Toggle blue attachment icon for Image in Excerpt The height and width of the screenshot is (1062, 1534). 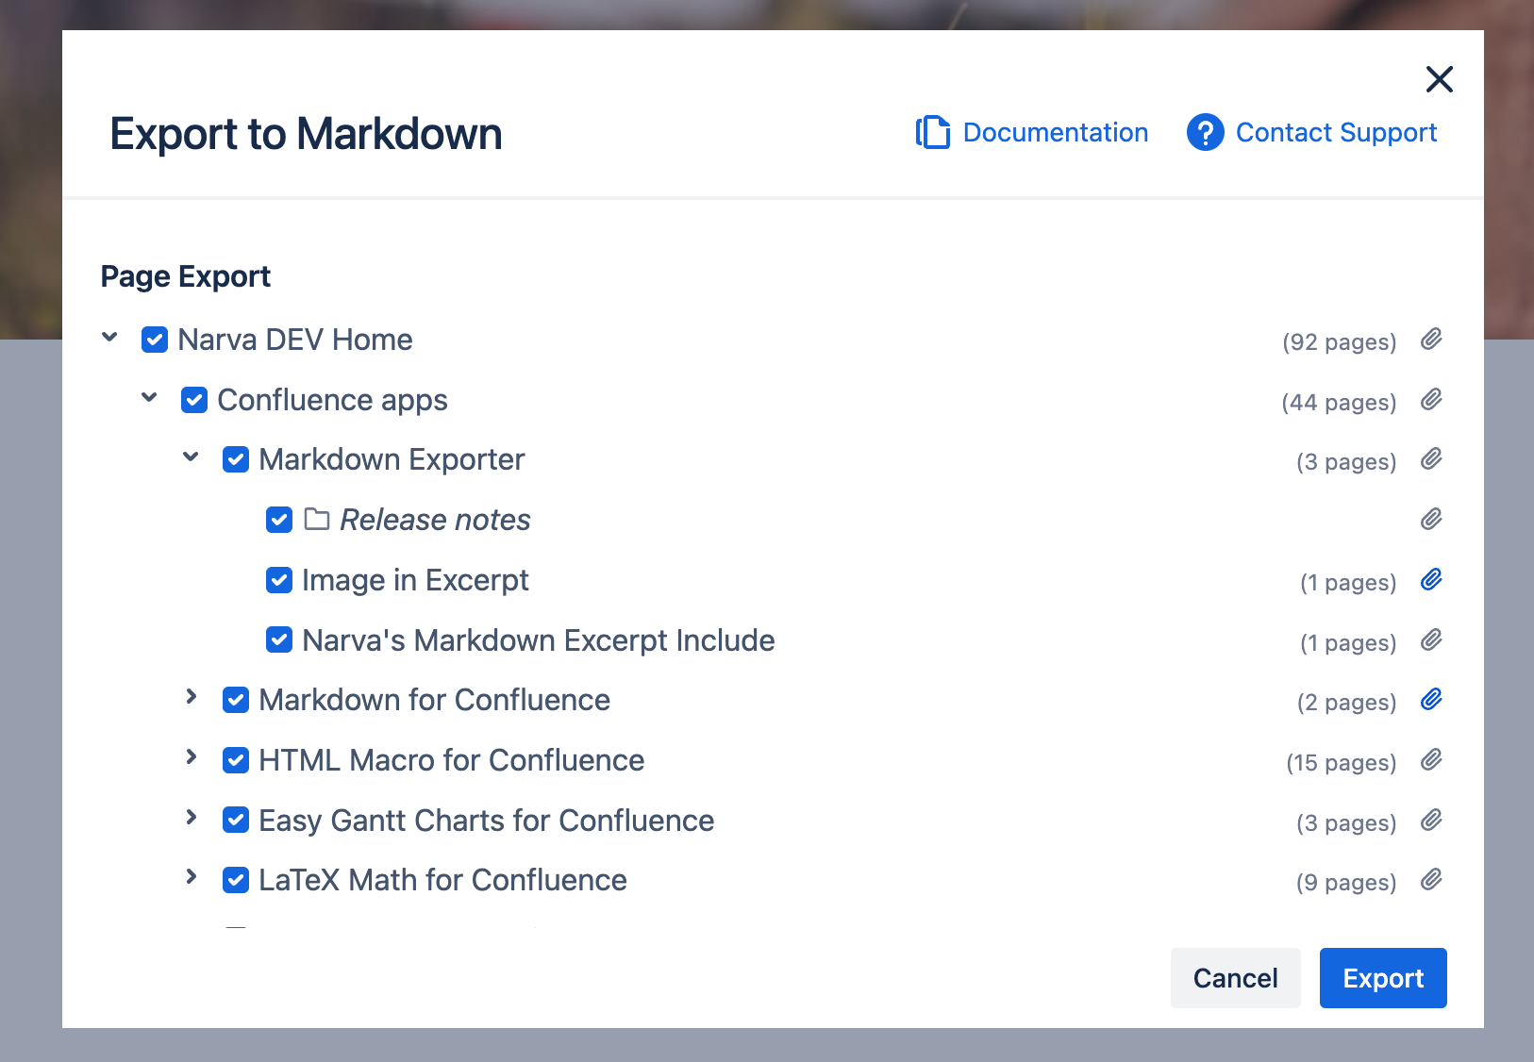(x=1431, y=580)
